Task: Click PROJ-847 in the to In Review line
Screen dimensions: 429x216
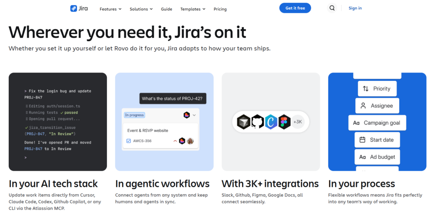Action: coord(34,149)
